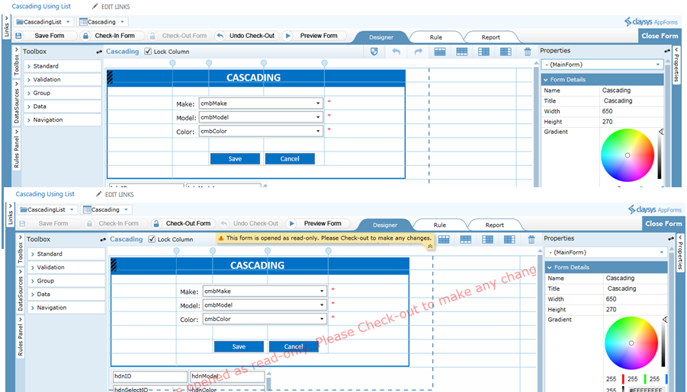Click the pin icon beside lower Properties header
Screen dimensions: 687x392
tap(671, 239)
